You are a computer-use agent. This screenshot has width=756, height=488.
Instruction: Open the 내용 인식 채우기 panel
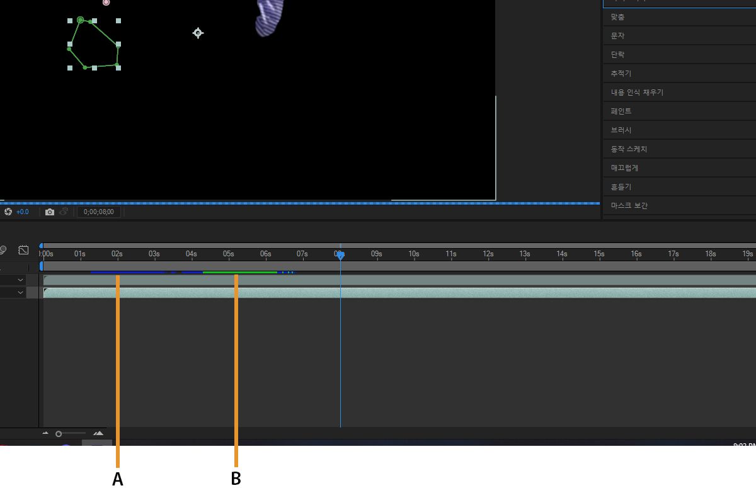point(679,93)
